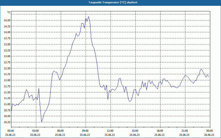Viewport: 221px width, 138px height.
Task: Click the 11,75 y-axis label
Action: [7, 86]
